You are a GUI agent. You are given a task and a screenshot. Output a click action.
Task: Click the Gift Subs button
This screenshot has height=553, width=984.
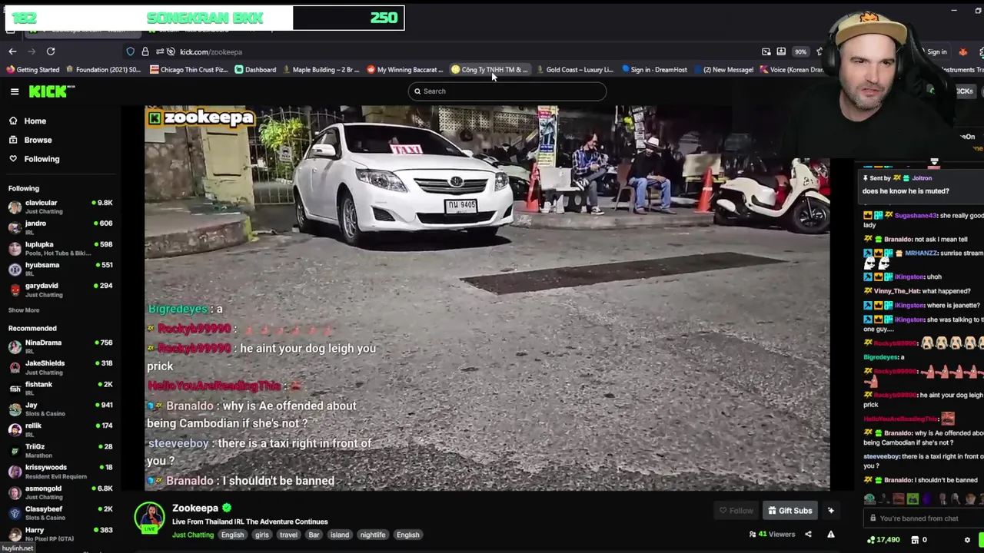pyautogui.click(x=790, y=511)
